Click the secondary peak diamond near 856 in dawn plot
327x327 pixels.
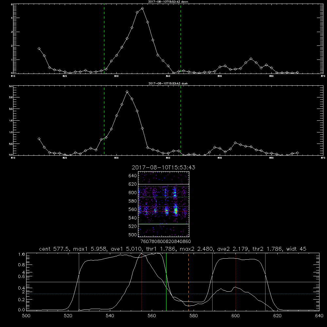[x=251, y=59]
